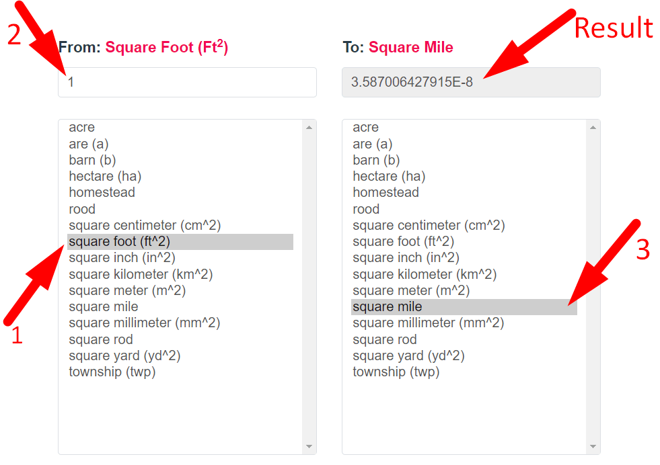Select township (twp) in the To list

(x=396, y=372)
